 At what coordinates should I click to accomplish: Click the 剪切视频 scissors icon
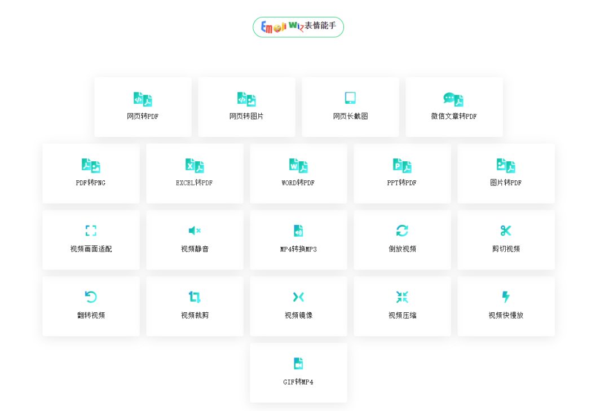pyautogui.click(x=506, y=231)
